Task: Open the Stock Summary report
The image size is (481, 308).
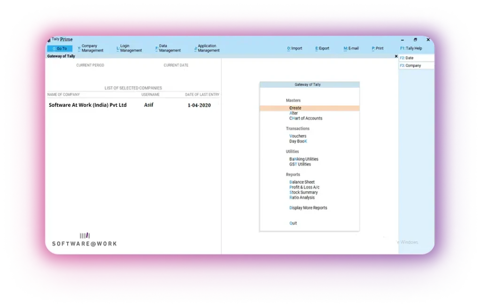Action: (x=303, y=193)
